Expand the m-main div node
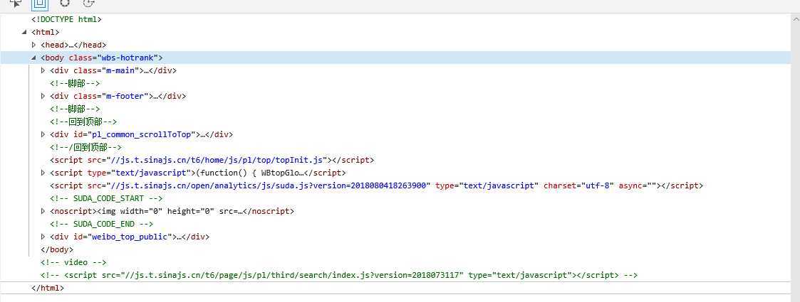Image resolution: width=800 pixels, height=302 pixels. 43,70
